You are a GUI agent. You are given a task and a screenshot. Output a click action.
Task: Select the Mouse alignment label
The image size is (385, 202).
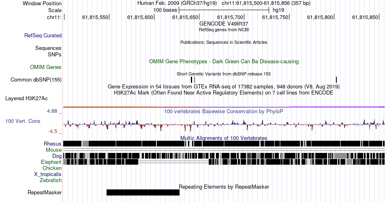pos(53,150)
